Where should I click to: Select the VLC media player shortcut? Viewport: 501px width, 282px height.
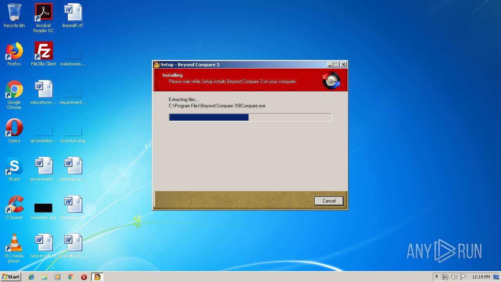coord(14,248)
